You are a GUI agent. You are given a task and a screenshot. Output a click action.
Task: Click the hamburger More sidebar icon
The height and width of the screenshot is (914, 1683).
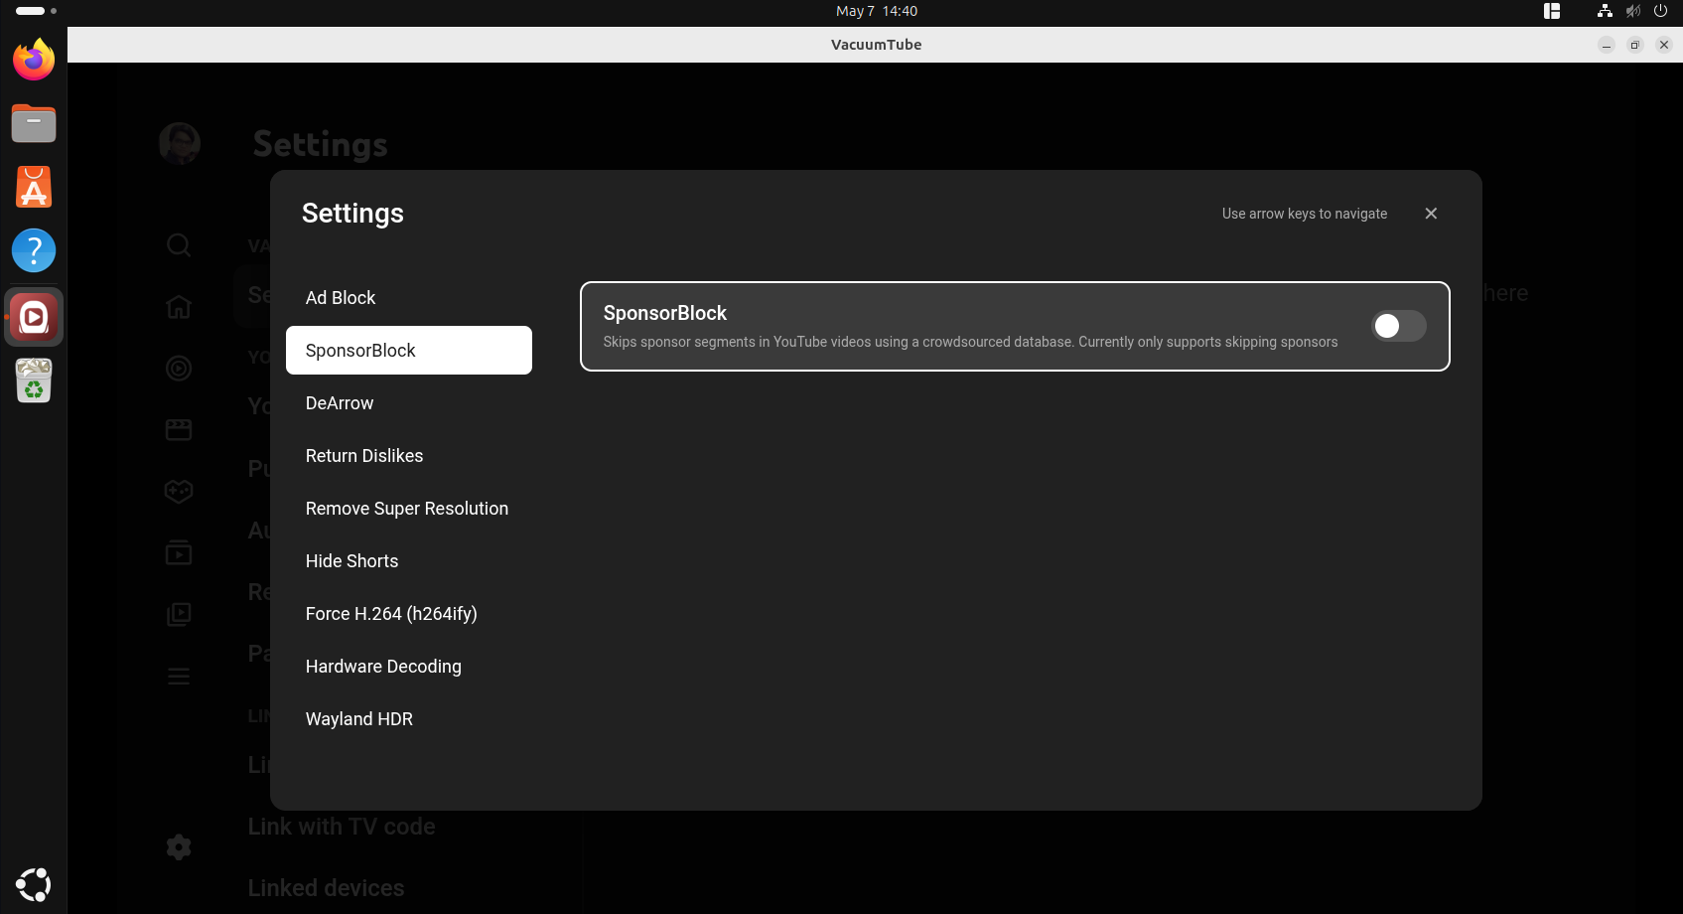pyautogui.click(x=179, y=677)
